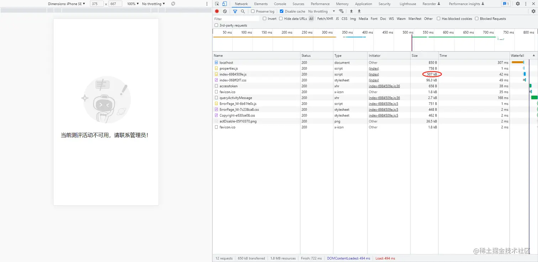The image size is (538, 262).
Task: Switch to the Elements tab
Action: coord(261,4)
